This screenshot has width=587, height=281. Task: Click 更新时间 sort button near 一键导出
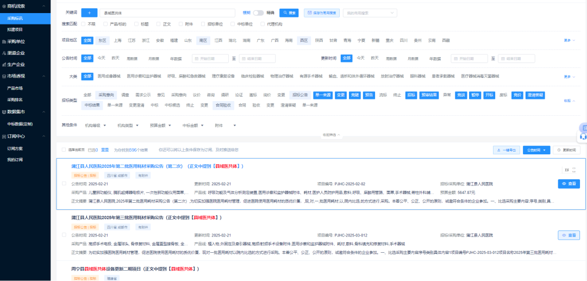point(566,150)
